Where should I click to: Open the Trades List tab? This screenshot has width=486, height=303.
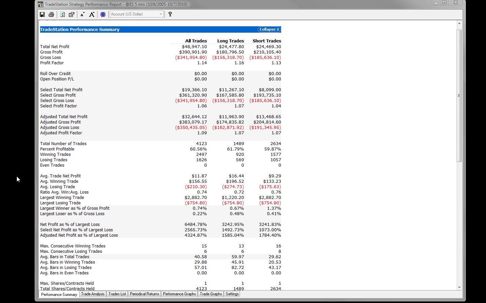(x=117, y=294)
